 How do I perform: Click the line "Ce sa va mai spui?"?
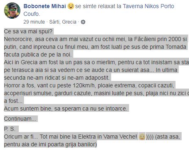pyautogui.click(x=28, y=31)
